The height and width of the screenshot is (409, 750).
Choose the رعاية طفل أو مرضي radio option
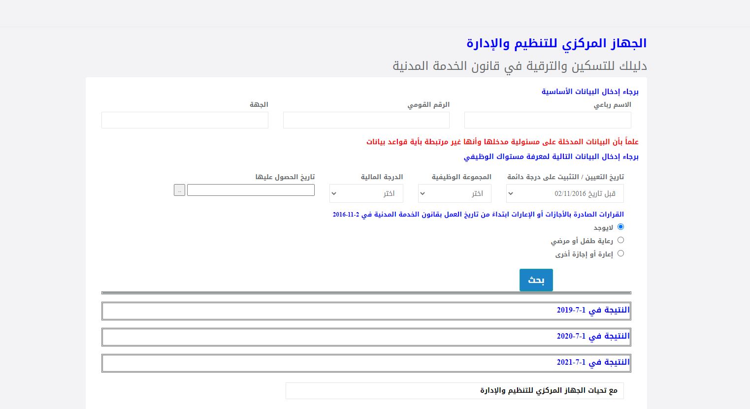[620, 240]
